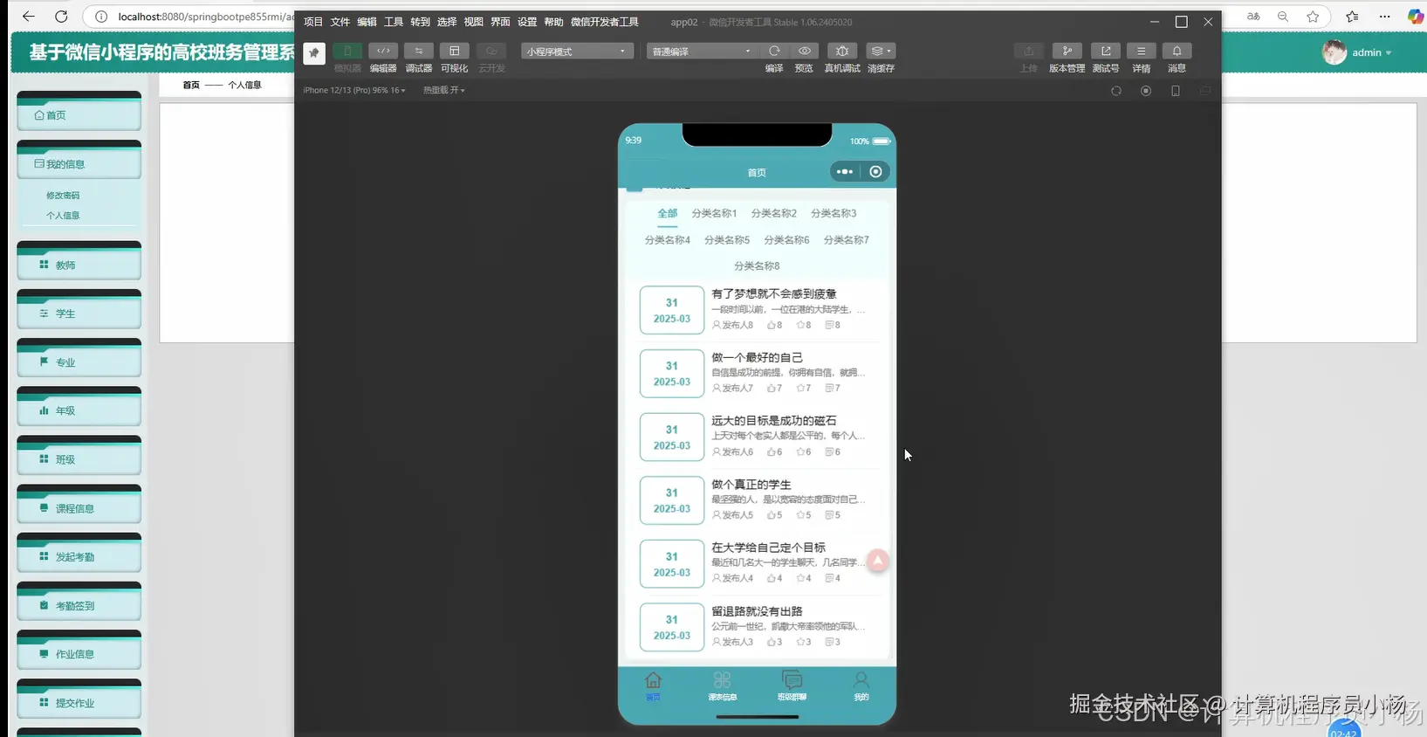Toggle the debugger (调试器) panel button

[419, 51]
